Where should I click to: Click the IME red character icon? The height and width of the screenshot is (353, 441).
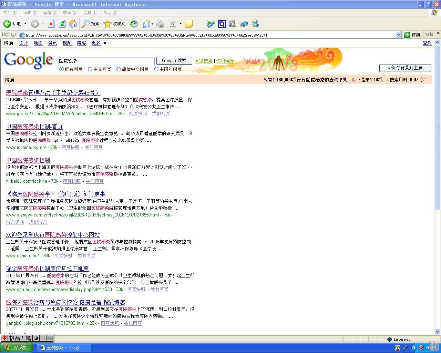[4, 338]
